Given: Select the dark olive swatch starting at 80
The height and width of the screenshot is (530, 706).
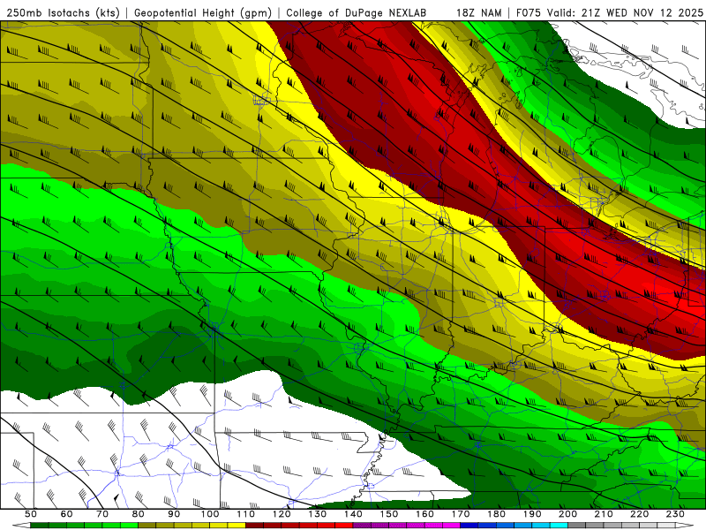Looking at the screenshot, I should click(x=146, y=525).
